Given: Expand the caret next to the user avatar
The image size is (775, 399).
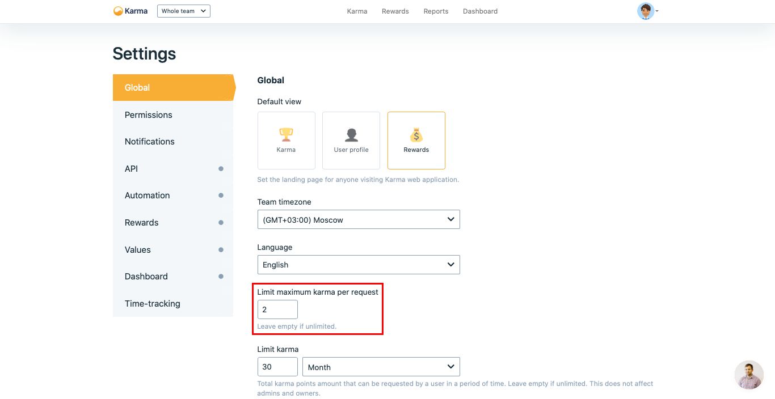Looking at the screenshot, I should pos(657,11).
